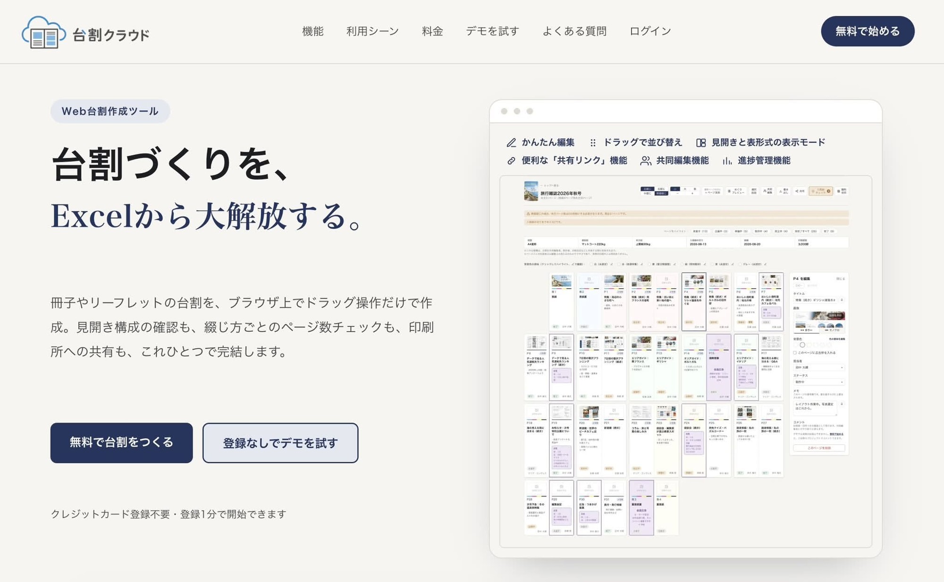The height and width of the screenshot is (582, 944).
Task: Click the 登録なしでデモを試す button
Action: click(x=280, y=443)
